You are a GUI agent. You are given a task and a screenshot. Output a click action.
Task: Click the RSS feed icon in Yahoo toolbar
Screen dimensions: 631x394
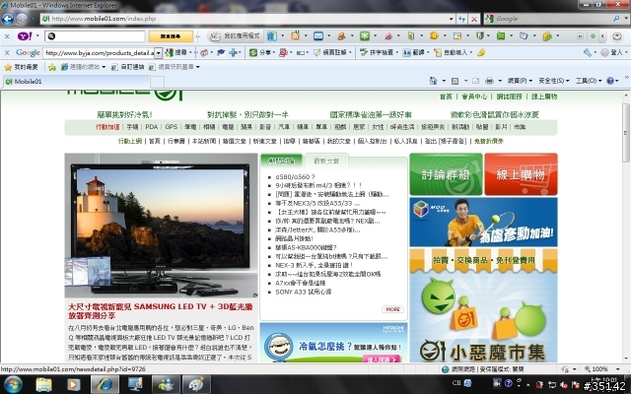click(296, 36)
